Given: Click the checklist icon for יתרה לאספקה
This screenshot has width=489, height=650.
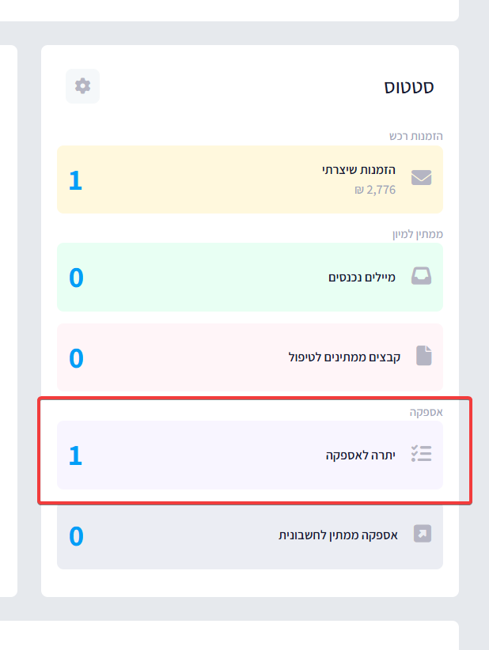Looking at the screenshot, I should pyautogui.click(x=422, y=454).
